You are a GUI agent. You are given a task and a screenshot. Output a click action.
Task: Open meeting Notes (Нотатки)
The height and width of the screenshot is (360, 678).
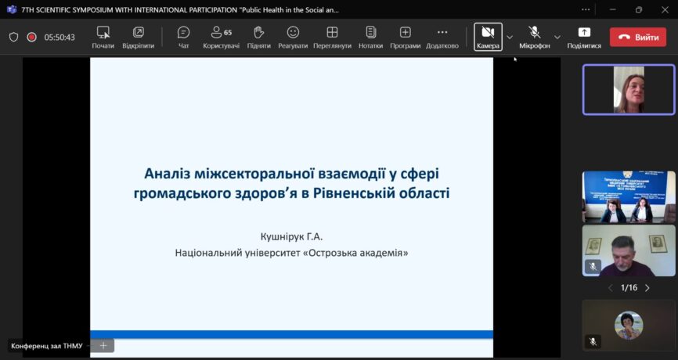coord(370,36)
